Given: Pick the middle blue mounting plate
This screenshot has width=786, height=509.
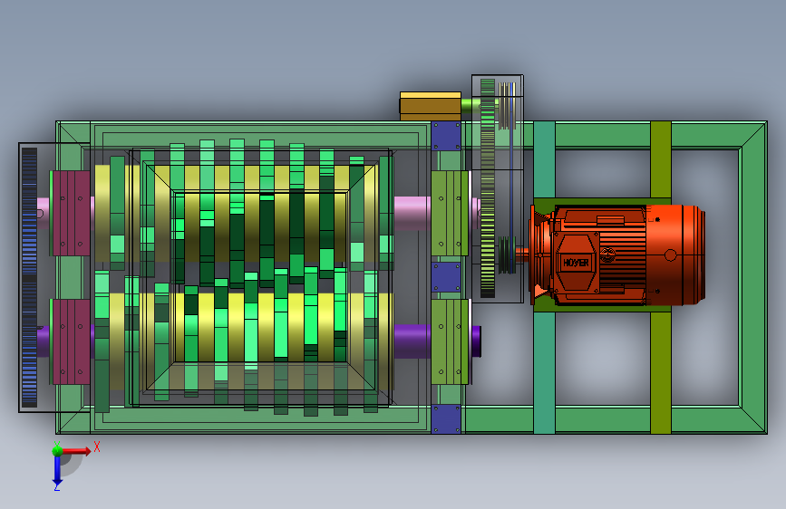Looking at the screenshot, I should coord(446,277).
